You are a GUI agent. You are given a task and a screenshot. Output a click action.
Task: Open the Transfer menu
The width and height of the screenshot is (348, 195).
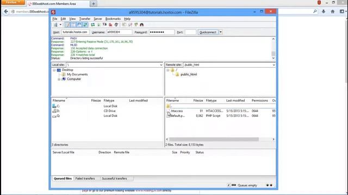click(85, 19)
